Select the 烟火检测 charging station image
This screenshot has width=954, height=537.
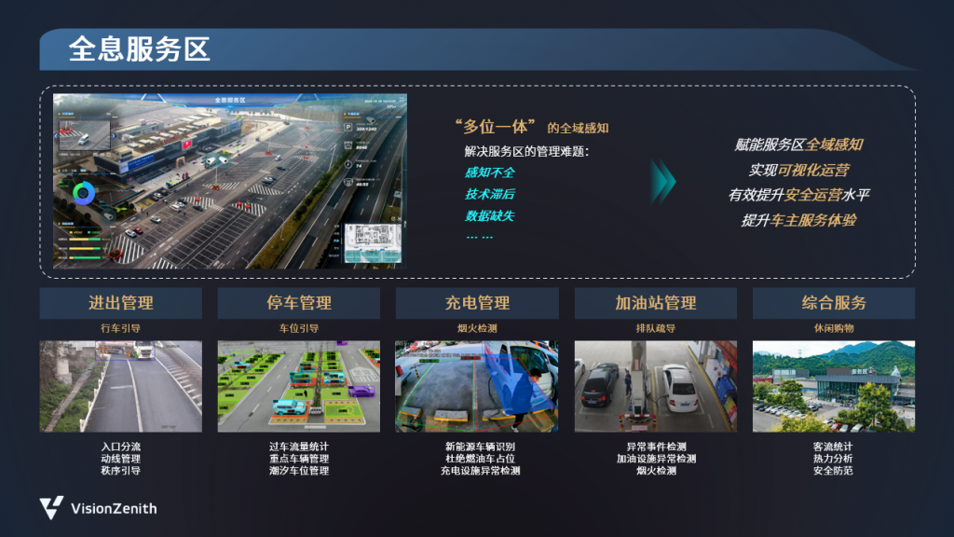[x=477, y=386]
